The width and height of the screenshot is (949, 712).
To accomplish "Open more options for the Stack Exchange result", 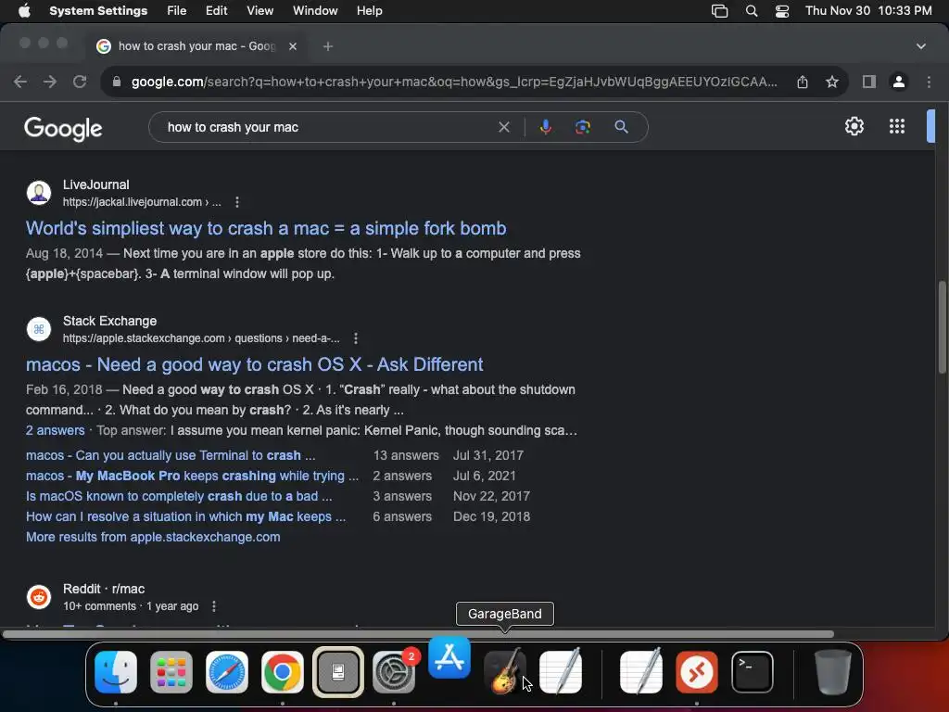I will (x=356, y=338).
